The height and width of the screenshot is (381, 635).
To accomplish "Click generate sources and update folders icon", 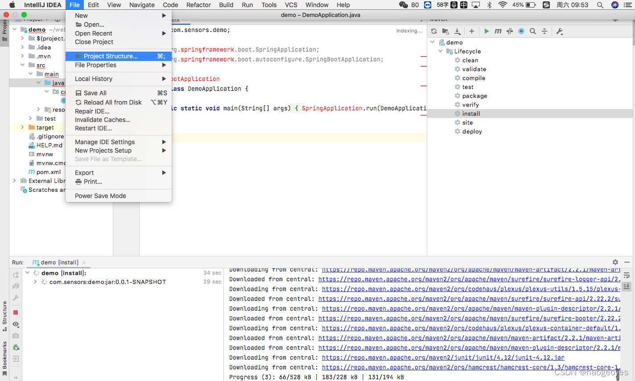I will [445, 31].
